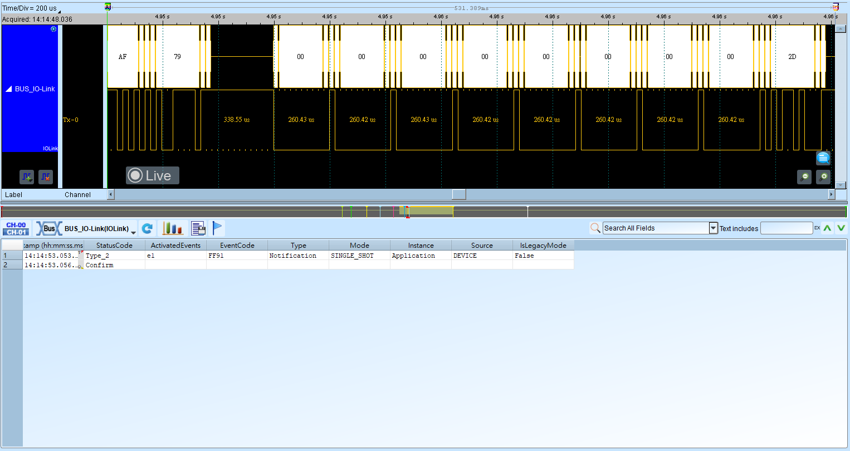This screenshot has width=850, height=451.
Task: Select table row 1 header
Action: point(12,256)
